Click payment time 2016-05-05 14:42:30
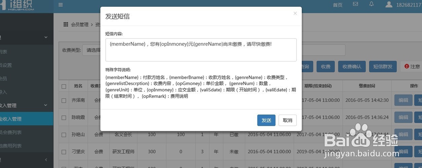Screen dimensions: 422x168 coord(367,100)
